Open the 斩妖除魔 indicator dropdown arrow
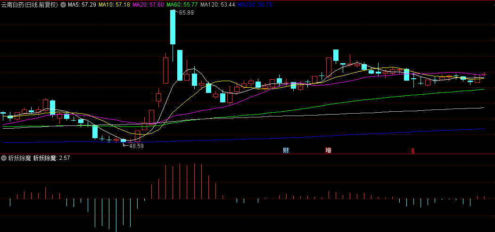Image resolution: width=495 pixels, height=232 pixels. (4, 158)
